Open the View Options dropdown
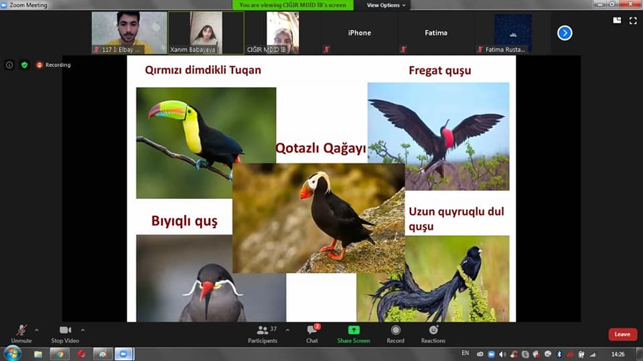 pos(386,5)
